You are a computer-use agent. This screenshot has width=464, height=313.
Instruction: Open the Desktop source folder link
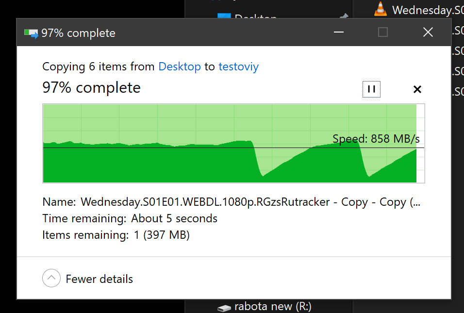tap(180, 66)
